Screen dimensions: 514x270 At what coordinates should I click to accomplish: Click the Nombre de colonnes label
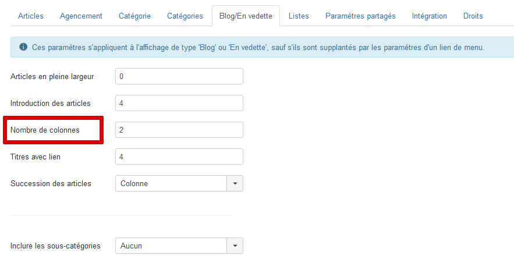tap(45, 130)
